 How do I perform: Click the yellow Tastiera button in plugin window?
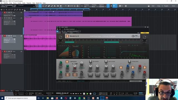click(x=145, y=33)
